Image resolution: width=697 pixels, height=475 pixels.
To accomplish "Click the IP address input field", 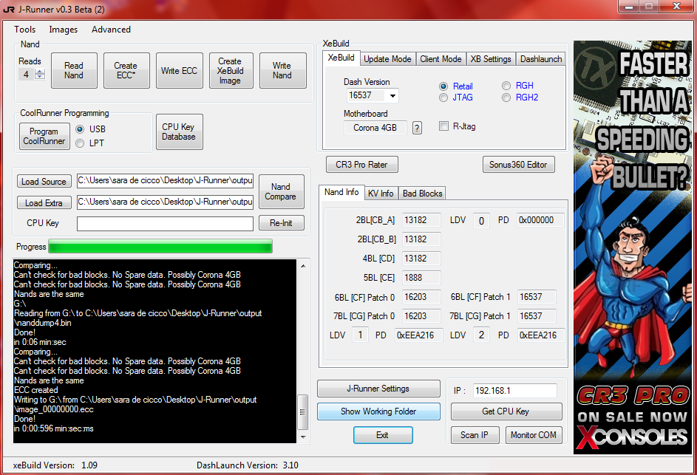I will click(x=514, y=391).
